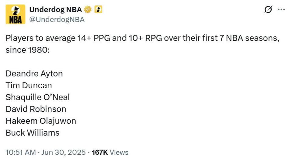Click the gold verified checkmark badge
This screenshot has height=159, width=292.
point(88,9)
